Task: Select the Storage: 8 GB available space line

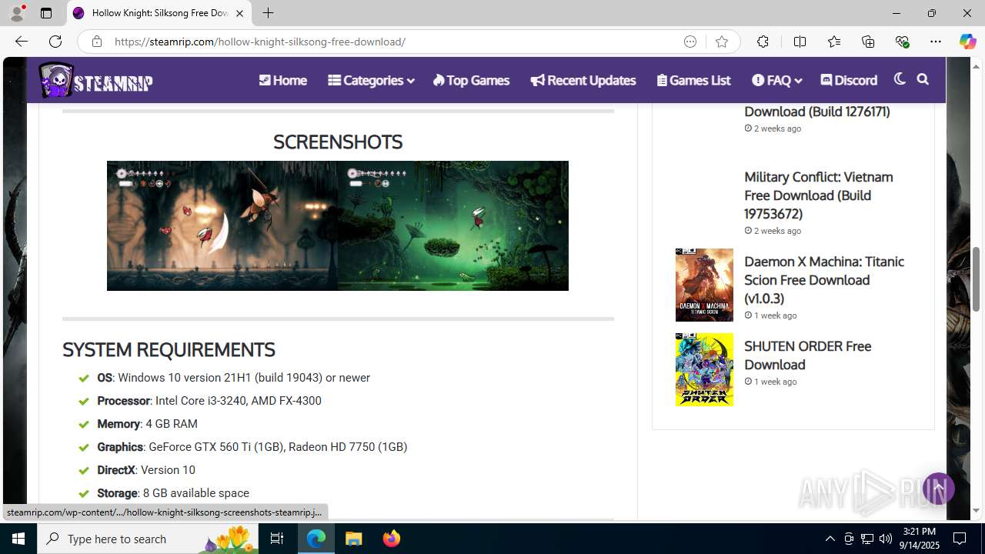Action: click(173, 493)
